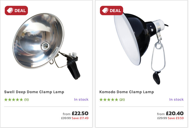The image size is (189, 128).
Task: Select the £22.50 price
Action: [x=80, y=113]
